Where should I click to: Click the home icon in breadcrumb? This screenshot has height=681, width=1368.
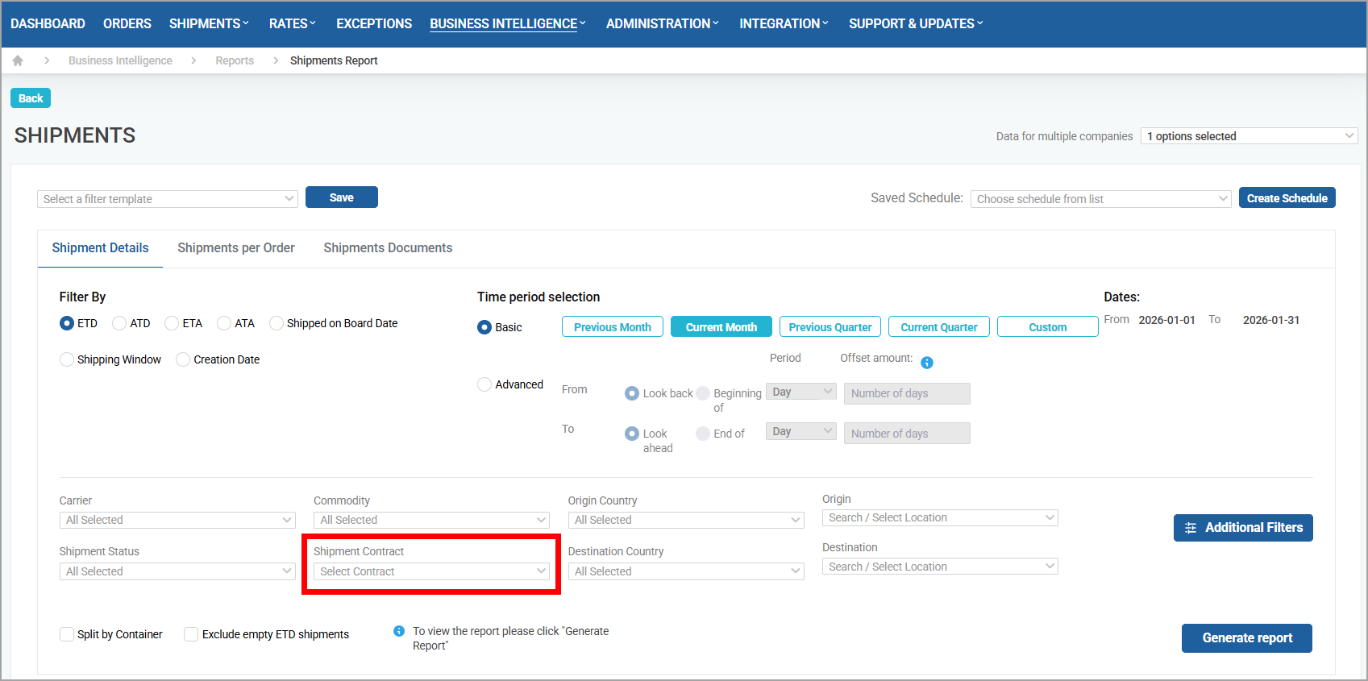18,60
